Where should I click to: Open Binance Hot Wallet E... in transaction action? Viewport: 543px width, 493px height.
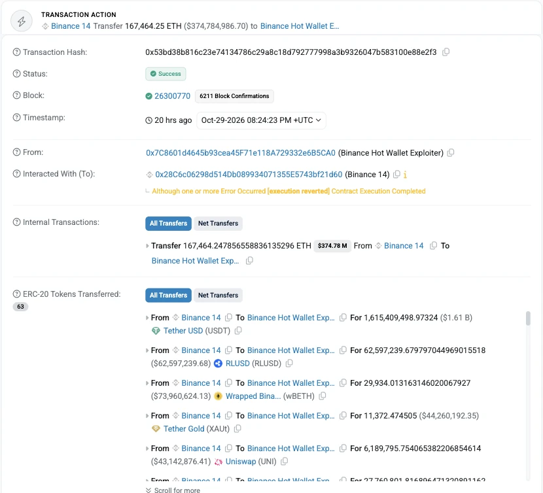coord(300,26)
